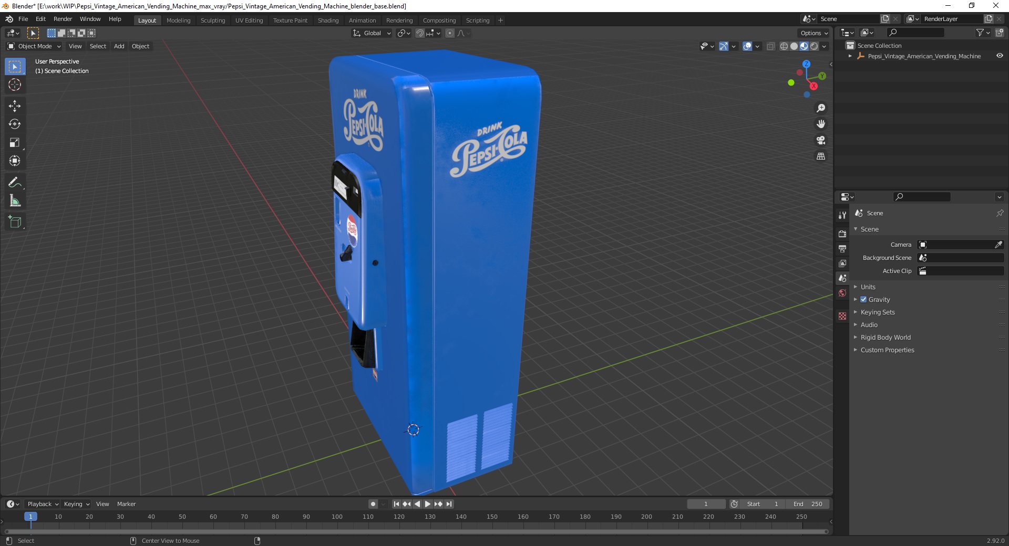1009x546 pixels.
Task: Open timeline Playback dropdown
Action: click(43, 504)
